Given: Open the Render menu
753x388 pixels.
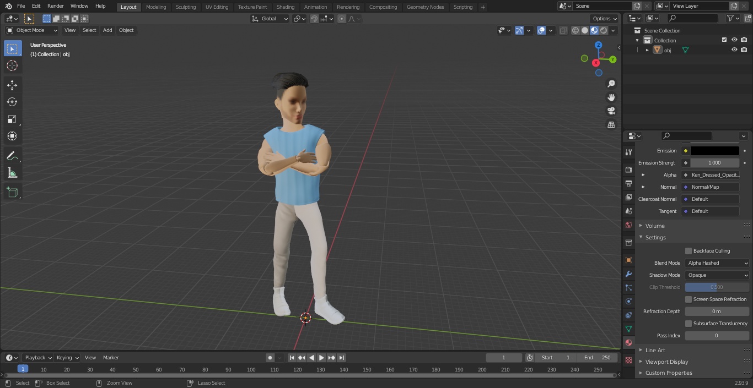Looking at the screenshot, I should coord(55,6).
